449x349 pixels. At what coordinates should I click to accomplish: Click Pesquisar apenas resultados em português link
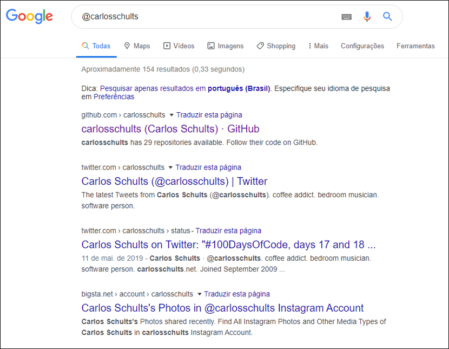(184, 88)
